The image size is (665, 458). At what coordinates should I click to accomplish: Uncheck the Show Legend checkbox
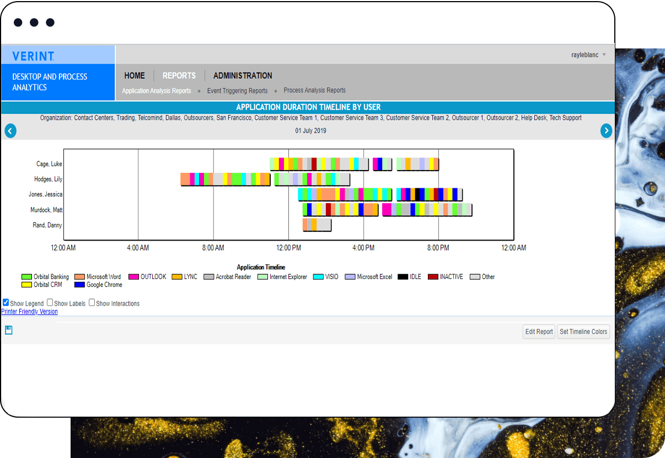[6, 303]
